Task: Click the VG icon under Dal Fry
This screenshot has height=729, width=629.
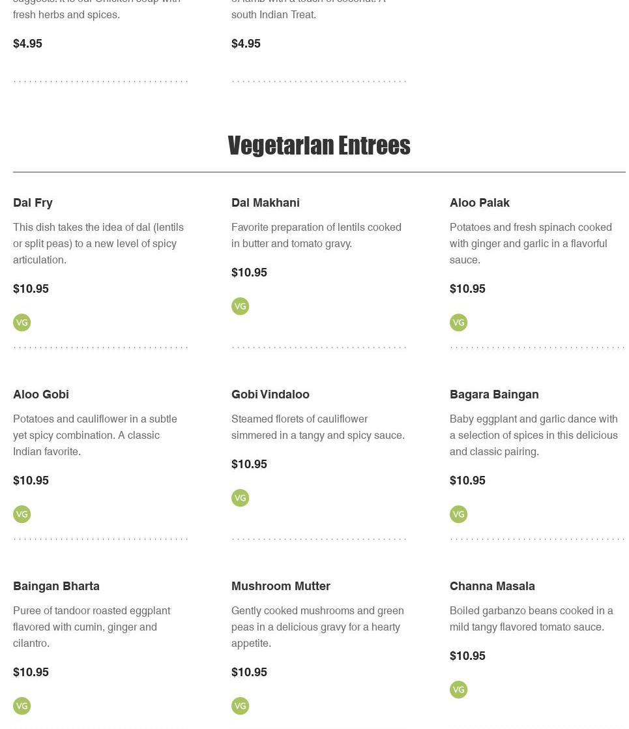Action: (x=22, y=323)
